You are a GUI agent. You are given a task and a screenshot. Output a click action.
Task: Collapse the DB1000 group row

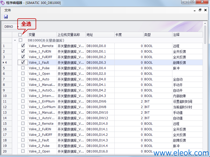pyautogui.click(x=15, y=40)
